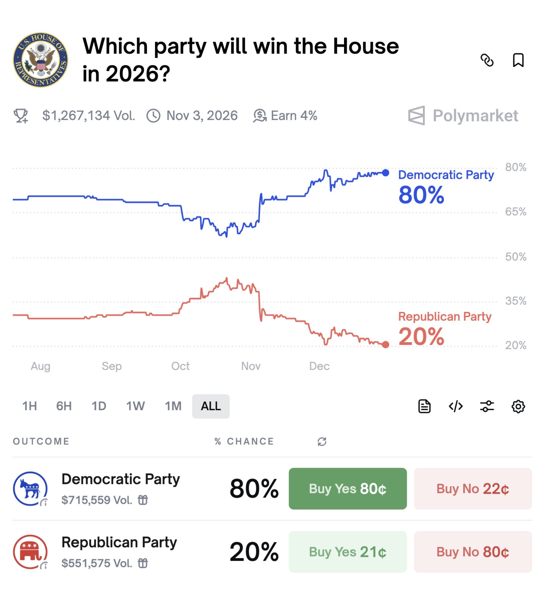Click the Democratic Party chart endpoint

click(x=386, y=173)
